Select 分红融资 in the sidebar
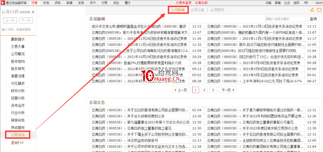Viewport: 323px width, 152px height. 18,83
